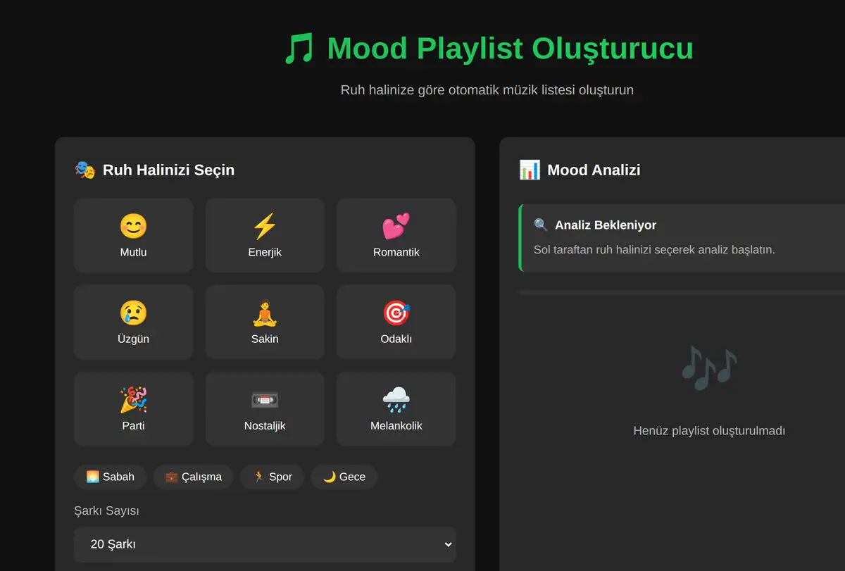Click the magnifier icon beside Analiz Bekleniyor
Image resolution: width=845 pixels, height=571 pixels.
pyautogui.click(x=541, y=225)
